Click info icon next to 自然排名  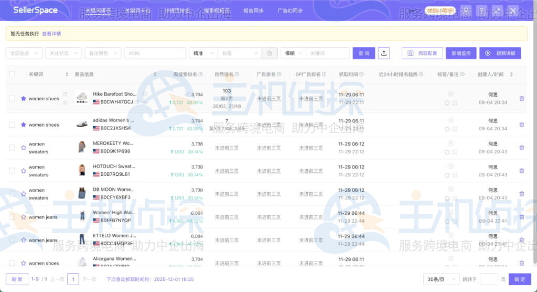point(237,74)
